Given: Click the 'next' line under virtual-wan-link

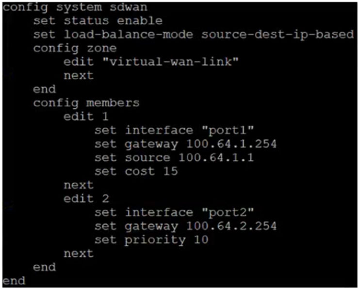Looking at the screenshot, I should (x=79, y=76).
